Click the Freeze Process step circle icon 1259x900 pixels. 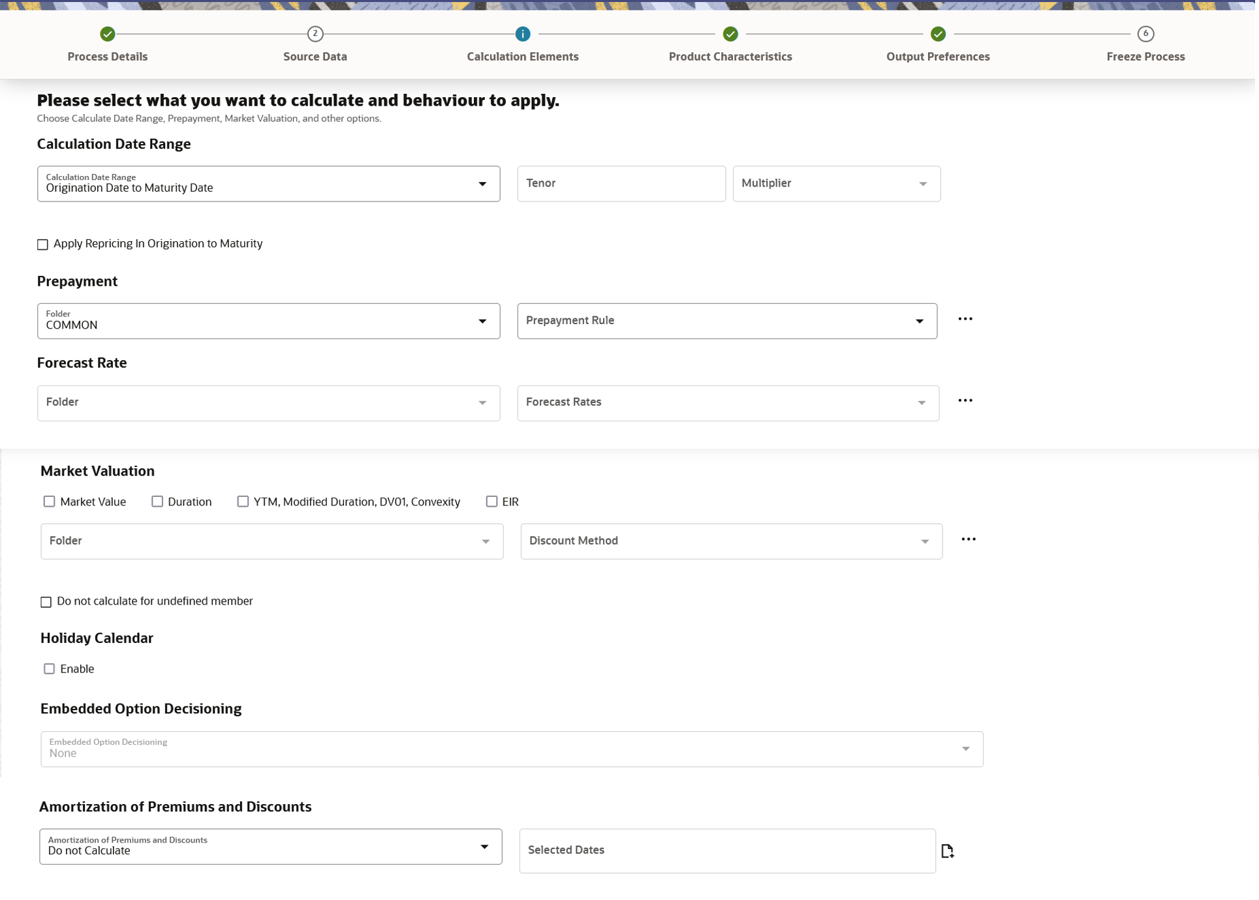(1145, 34)
